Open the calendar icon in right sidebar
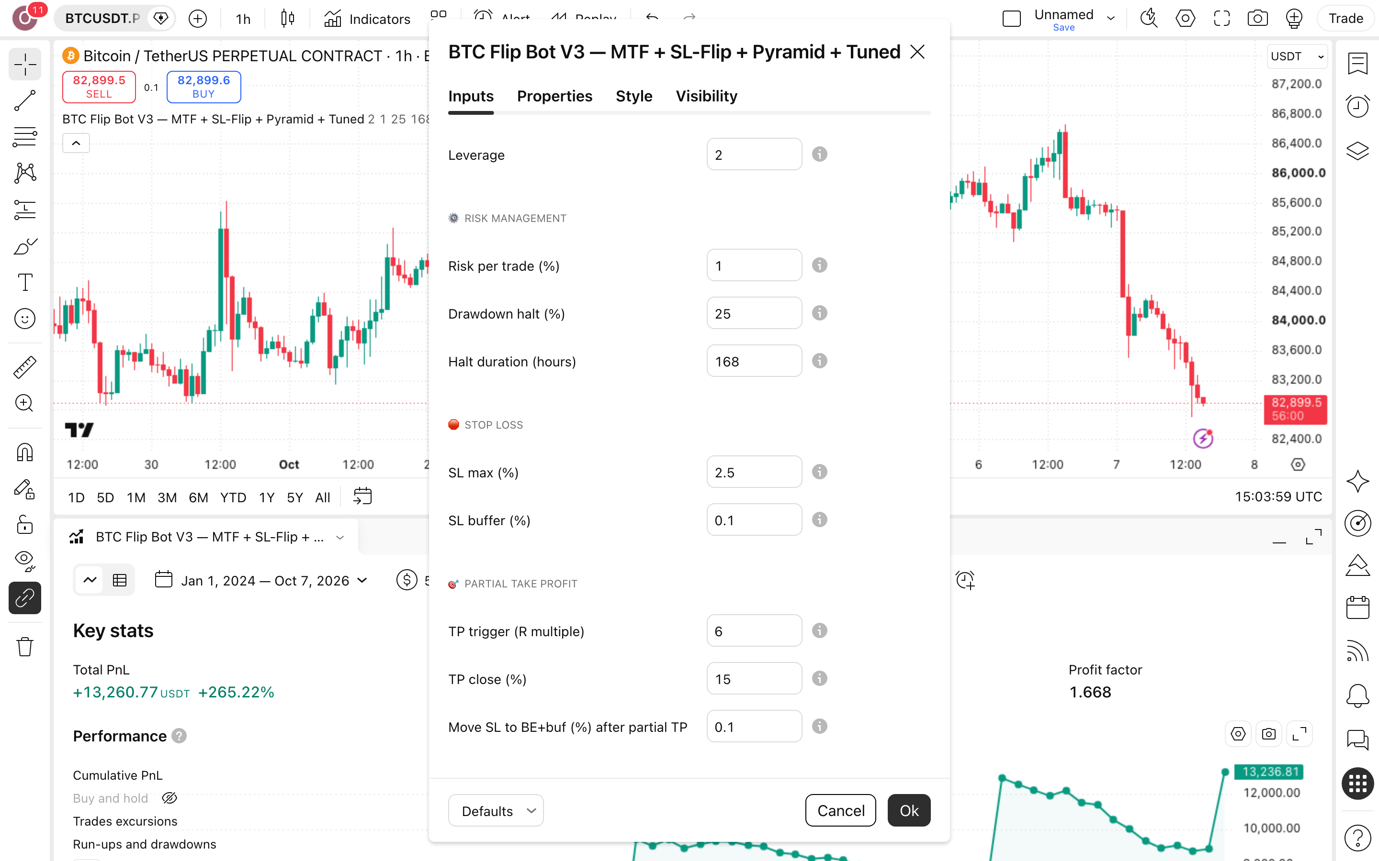 [x=1357, y=607]
